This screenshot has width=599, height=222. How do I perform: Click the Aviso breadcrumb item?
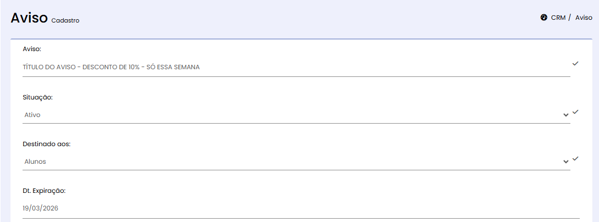coord(584,18)
